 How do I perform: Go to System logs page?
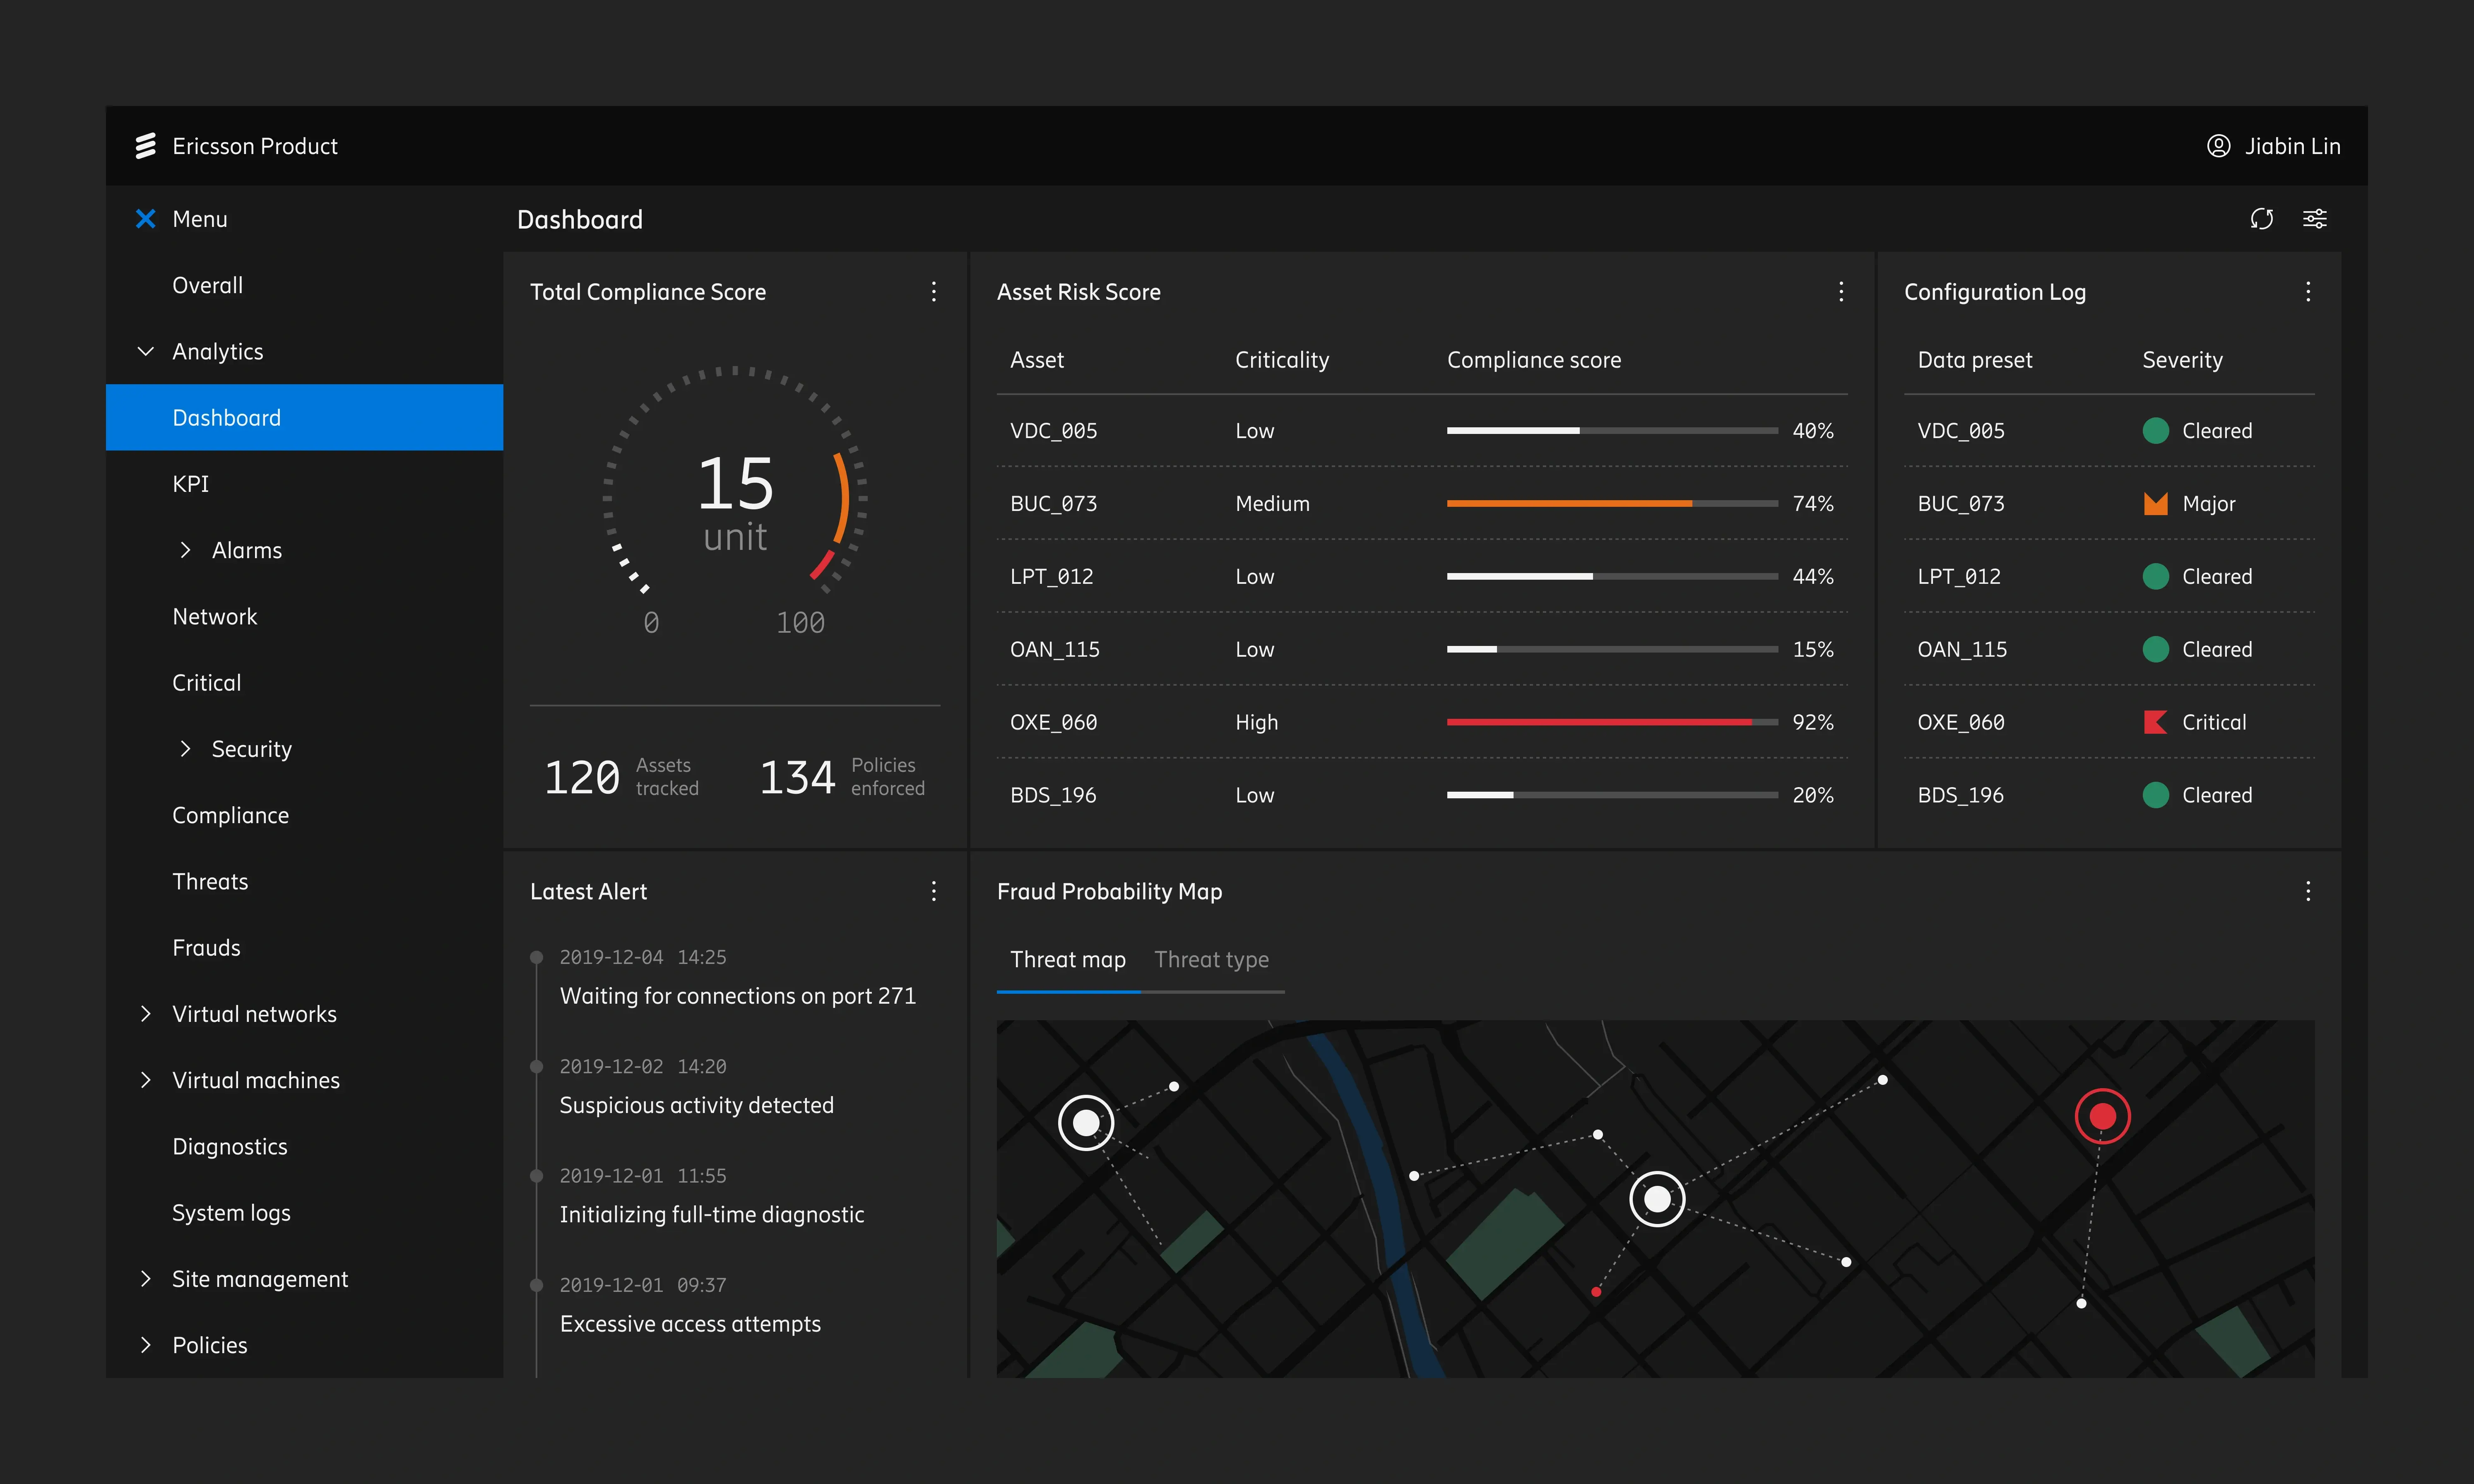(x=231, y=1213)
